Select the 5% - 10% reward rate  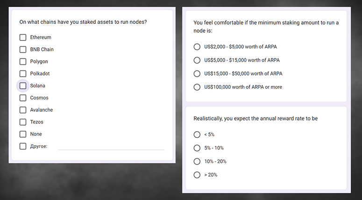[x=197, y=148]
